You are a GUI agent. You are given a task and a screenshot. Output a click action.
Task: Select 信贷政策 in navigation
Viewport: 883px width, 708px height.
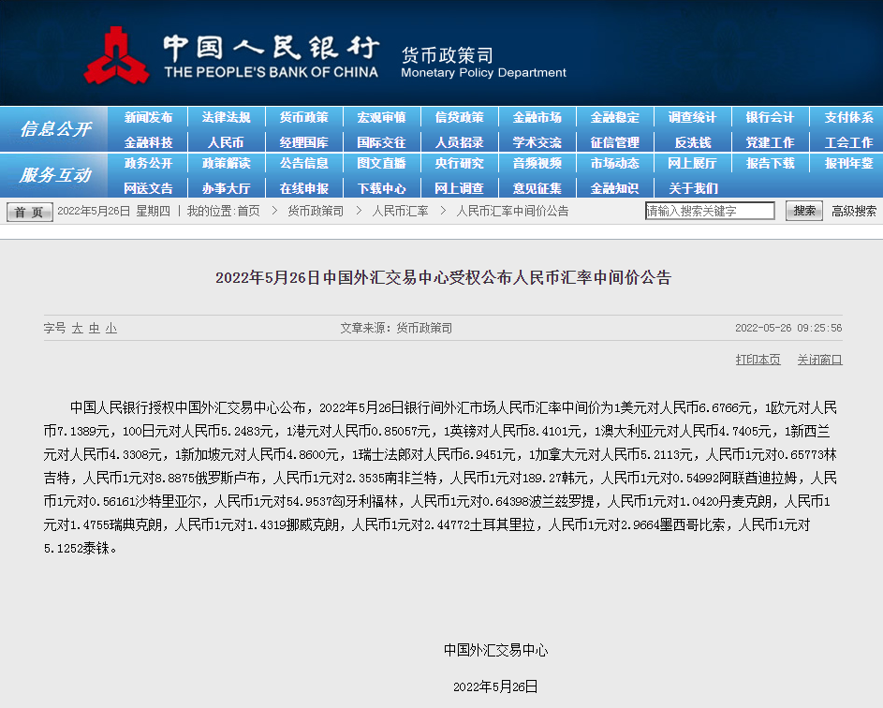click(459, 117)
